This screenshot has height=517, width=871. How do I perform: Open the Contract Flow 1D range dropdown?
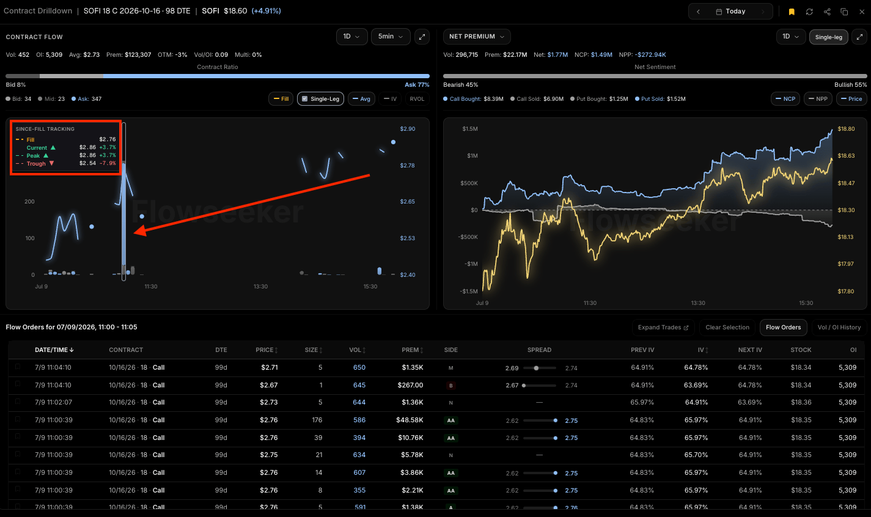(351, 37)
